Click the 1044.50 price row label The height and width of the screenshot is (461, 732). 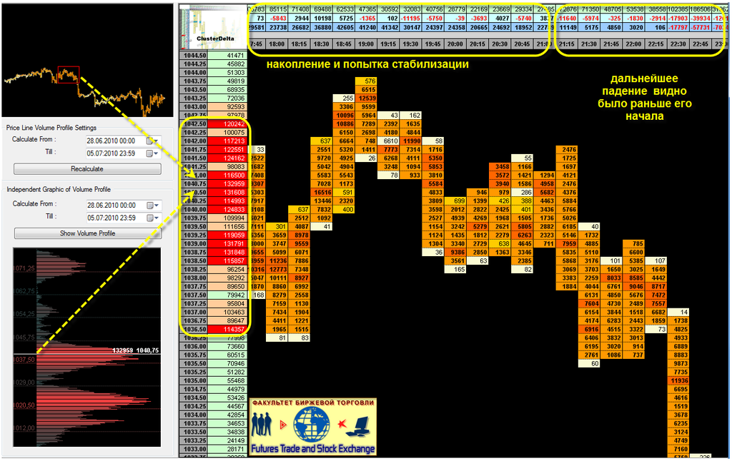tap(194, 56)
